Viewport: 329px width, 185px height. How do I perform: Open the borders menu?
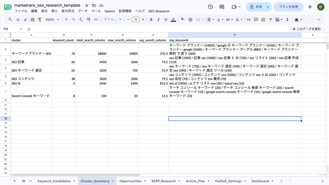coord(190,20)
